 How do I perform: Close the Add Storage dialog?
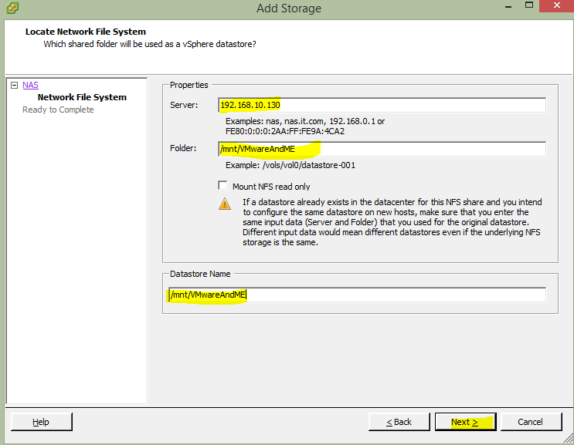coord(556,6)
